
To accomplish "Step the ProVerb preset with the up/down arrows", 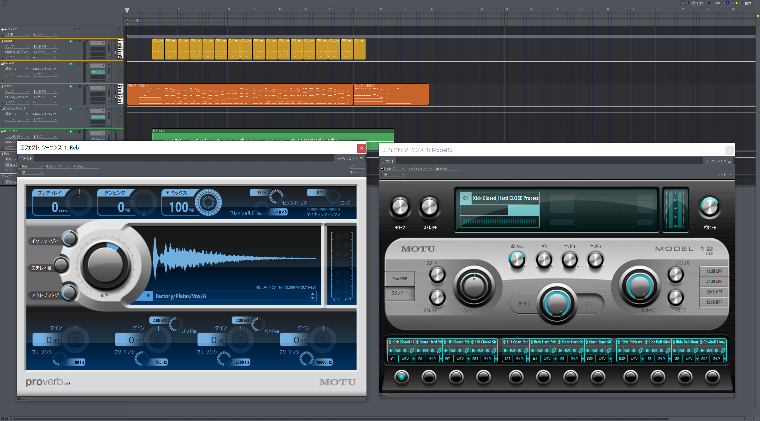I will [313, 296].
